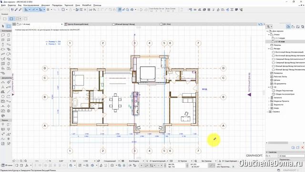Click the magnifier Find and Select icon
305x172 pixels.
click(x=94, y=10)
